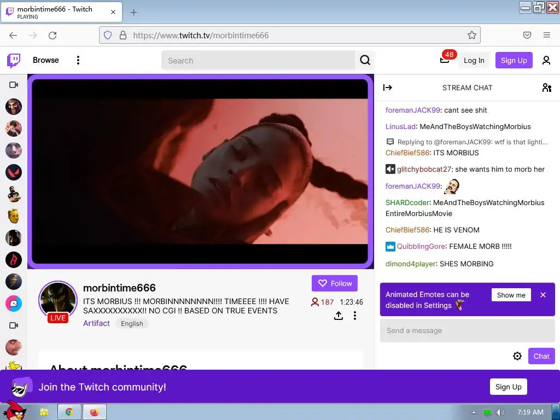The image size is (560, 420).
Task: Open the Firefox hamburger menu
Action: click(547, 35)
